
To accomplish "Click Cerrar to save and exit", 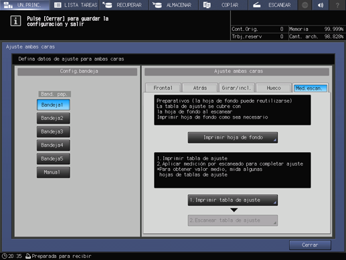I will tap(310, 245).
